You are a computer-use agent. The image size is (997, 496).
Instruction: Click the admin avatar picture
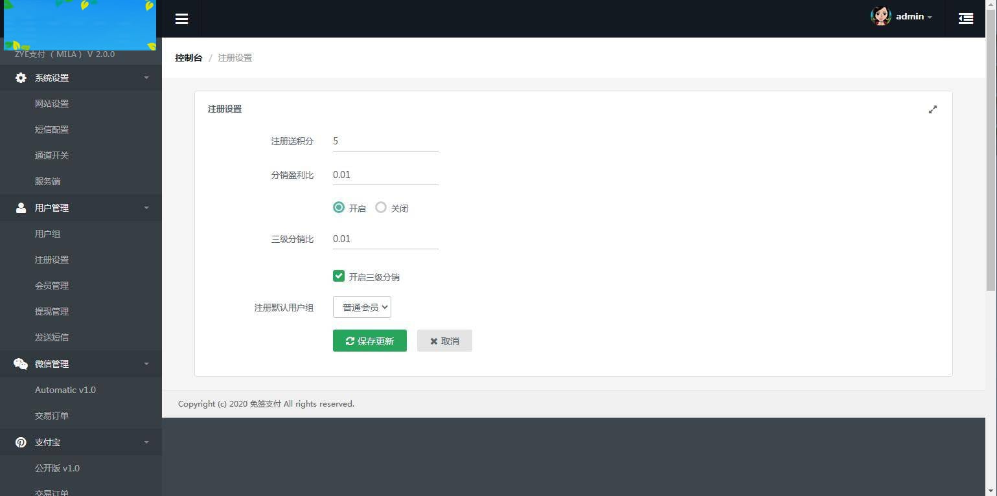point(880,17)
